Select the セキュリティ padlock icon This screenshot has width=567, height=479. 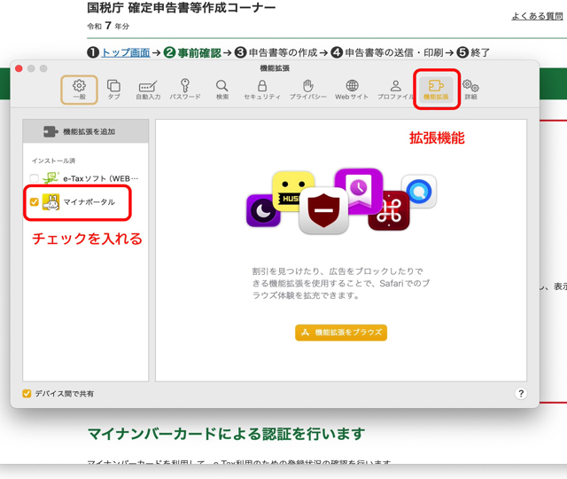tap(262, 89)
